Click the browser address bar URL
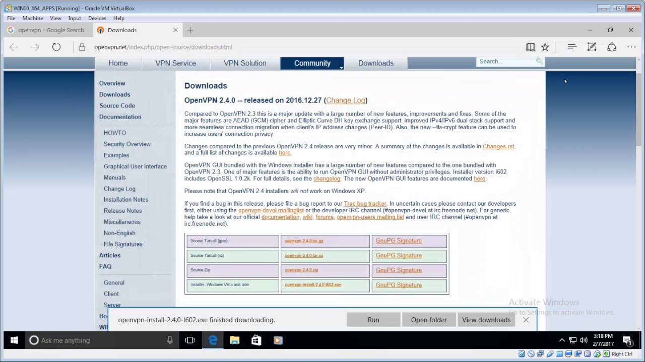The height and width of the screenshot is (362, 645). [x=163, y=47]
